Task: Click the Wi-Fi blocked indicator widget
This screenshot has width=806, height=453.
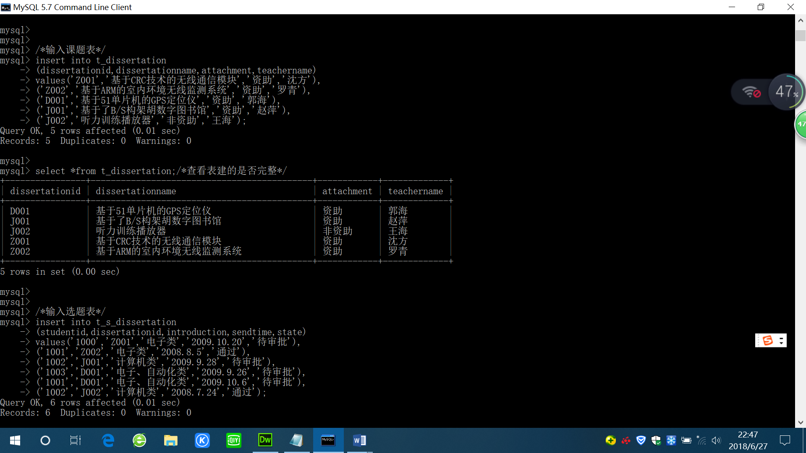Action: (x=751, y=92)
